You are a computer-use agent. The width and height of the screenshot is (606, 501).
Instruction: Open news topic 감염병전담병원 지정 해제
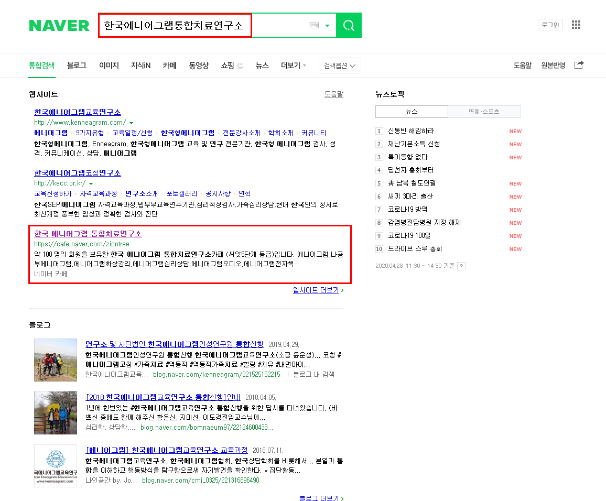[x=424, y=223]
